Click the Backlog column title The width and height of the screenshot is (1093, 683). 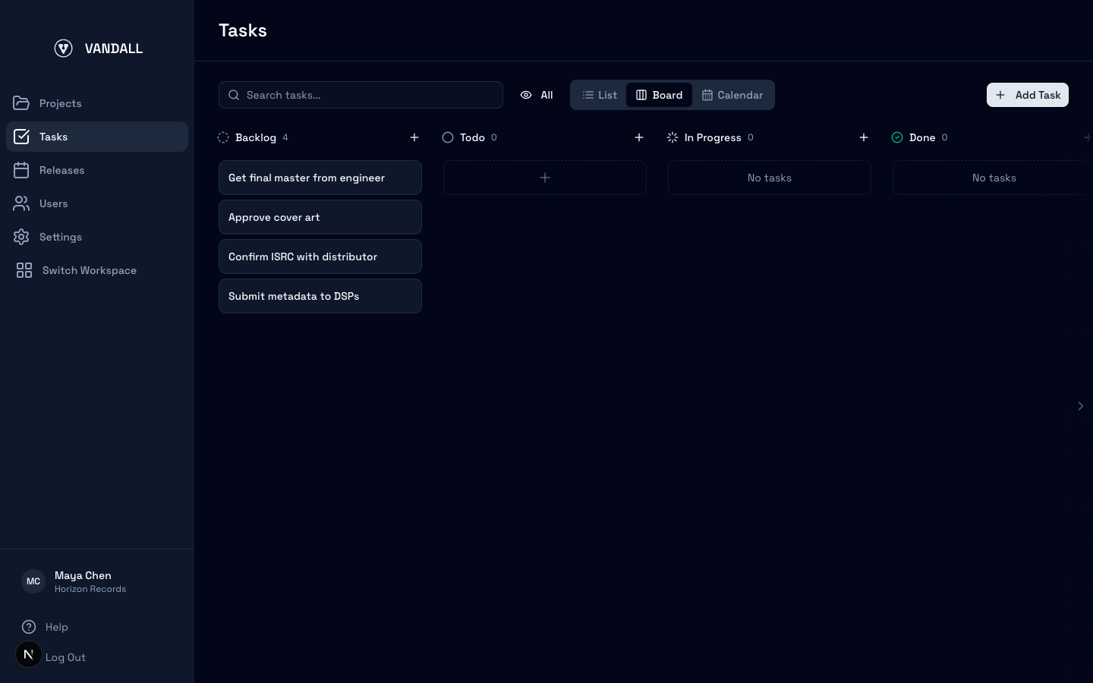256,137
